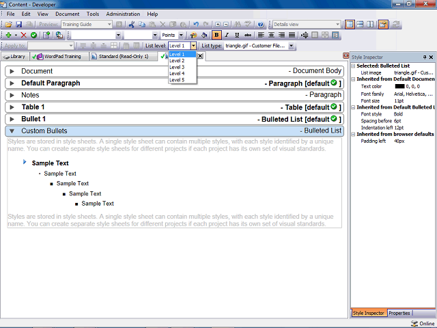
Task: Open the File menu
Action: coord(11,14)
